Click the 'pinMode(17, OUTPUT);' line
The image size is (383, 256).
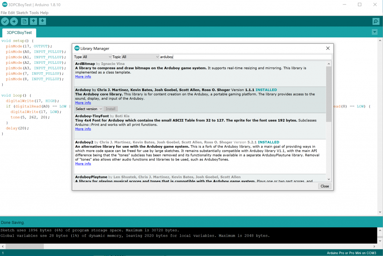coord(29,46)
